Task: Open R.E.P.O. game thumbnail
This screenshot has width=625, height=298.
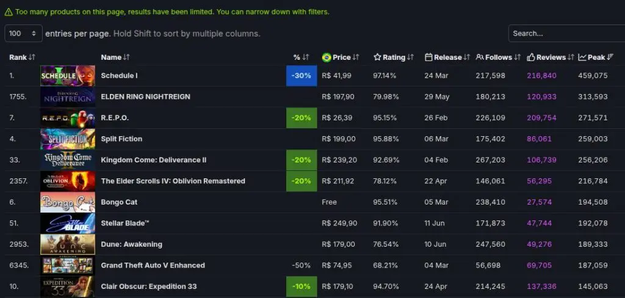Action: click(x=68, y=118)
